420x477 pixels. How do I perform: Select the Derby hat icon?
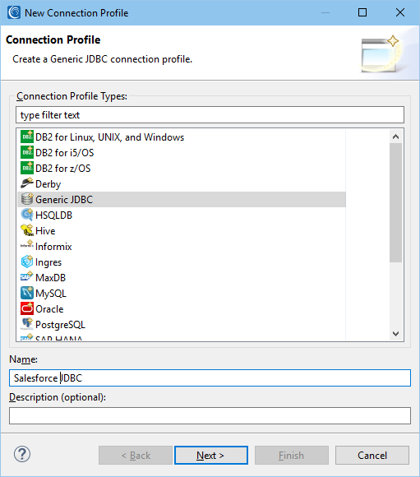point(27,183)
